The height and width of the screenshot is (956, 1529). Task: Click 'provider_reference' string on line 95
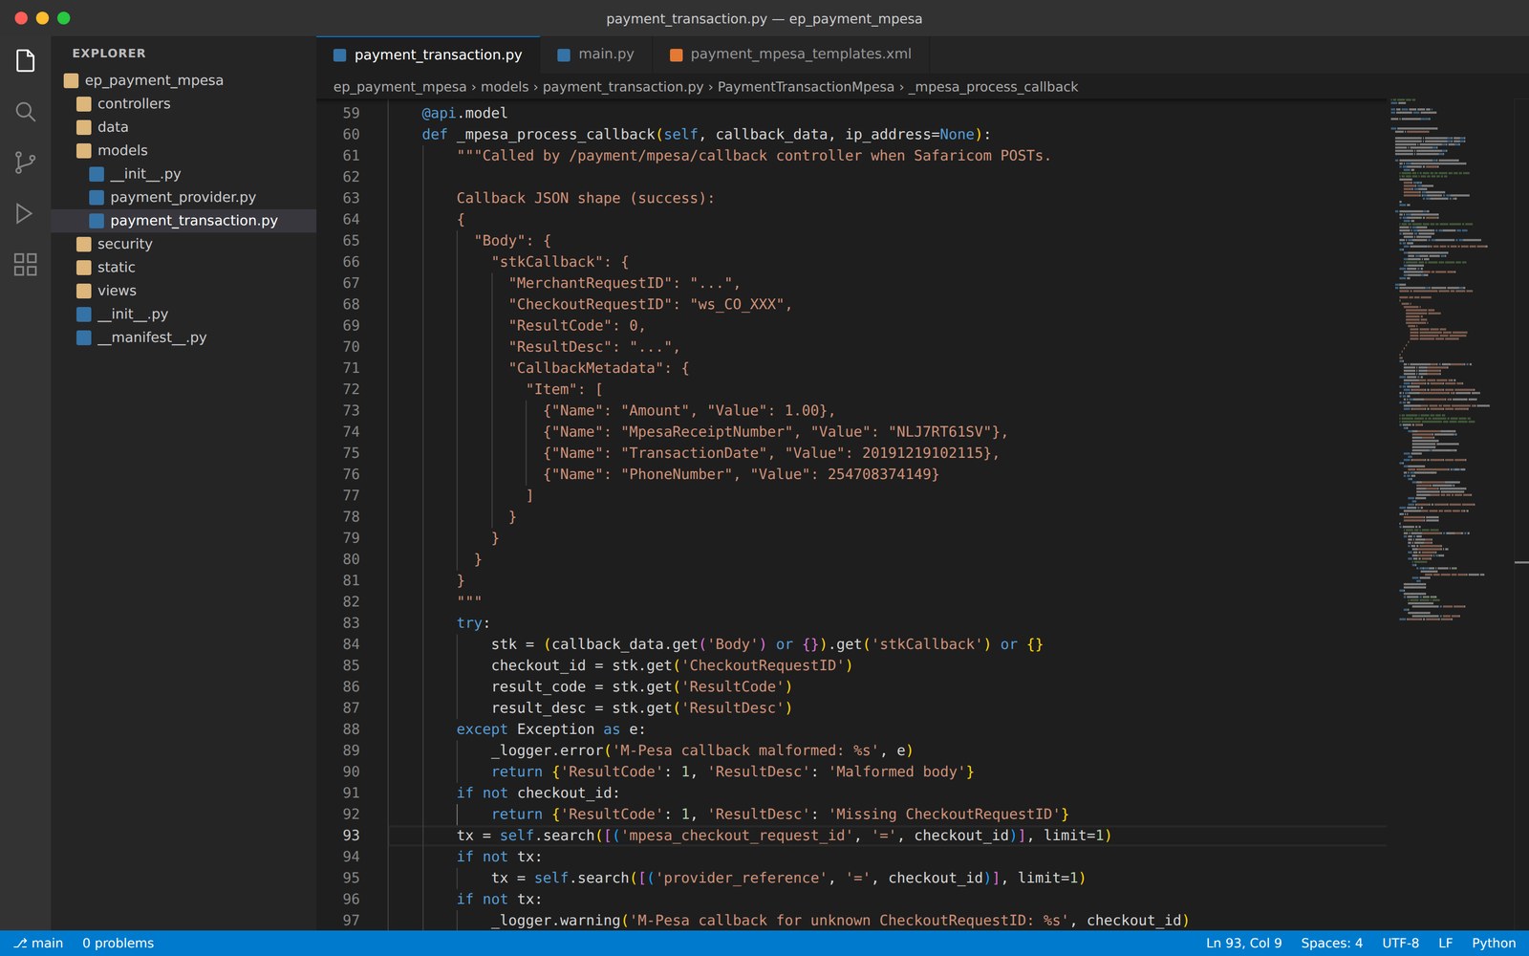click(742, 878)
